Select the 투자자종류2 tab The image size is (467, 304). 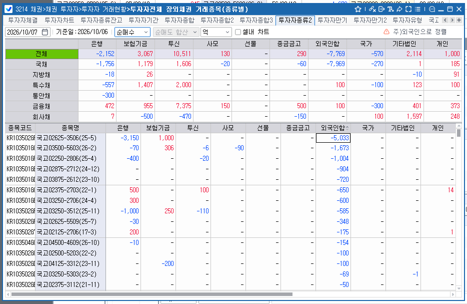[x=295, y=21]
